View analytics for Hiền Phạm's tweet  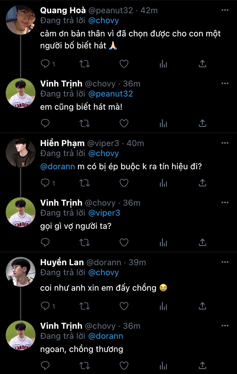(163, 183)
